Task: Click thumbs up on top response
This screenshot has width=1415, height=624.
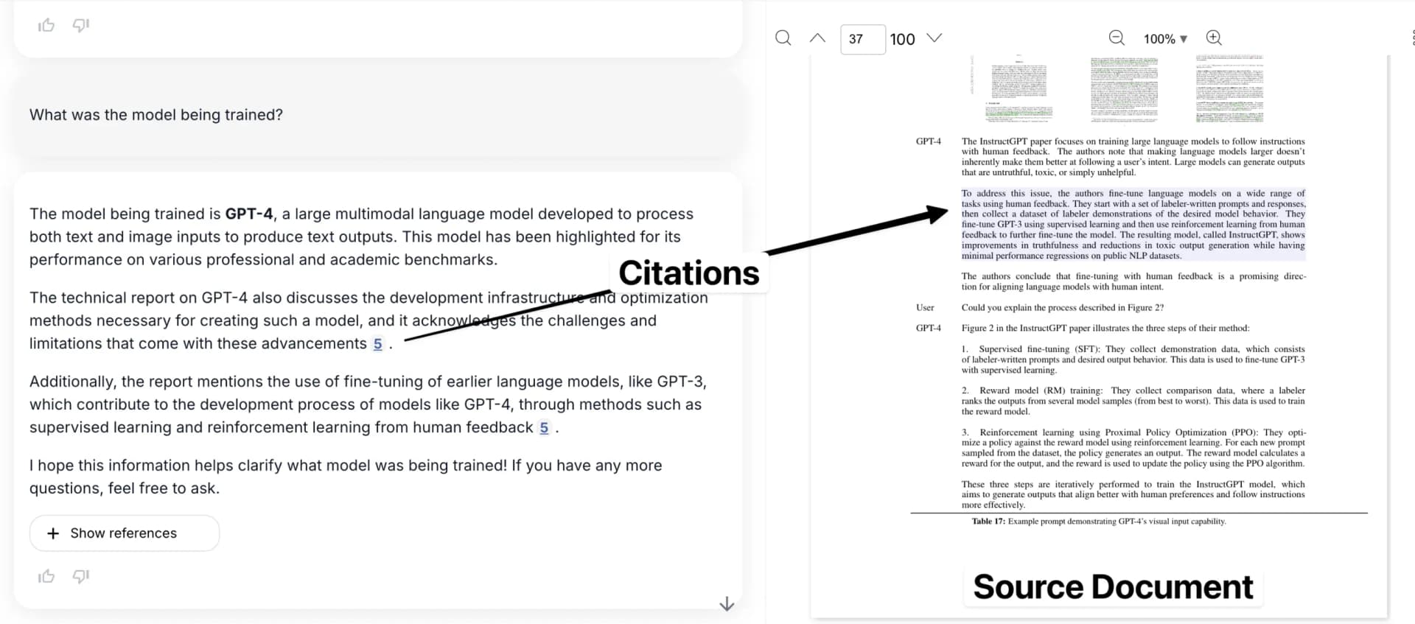Action: click(46, 26)
